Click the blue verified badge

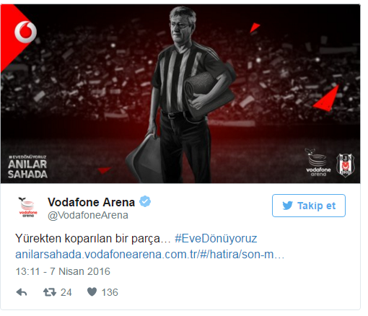pos(145,201)
